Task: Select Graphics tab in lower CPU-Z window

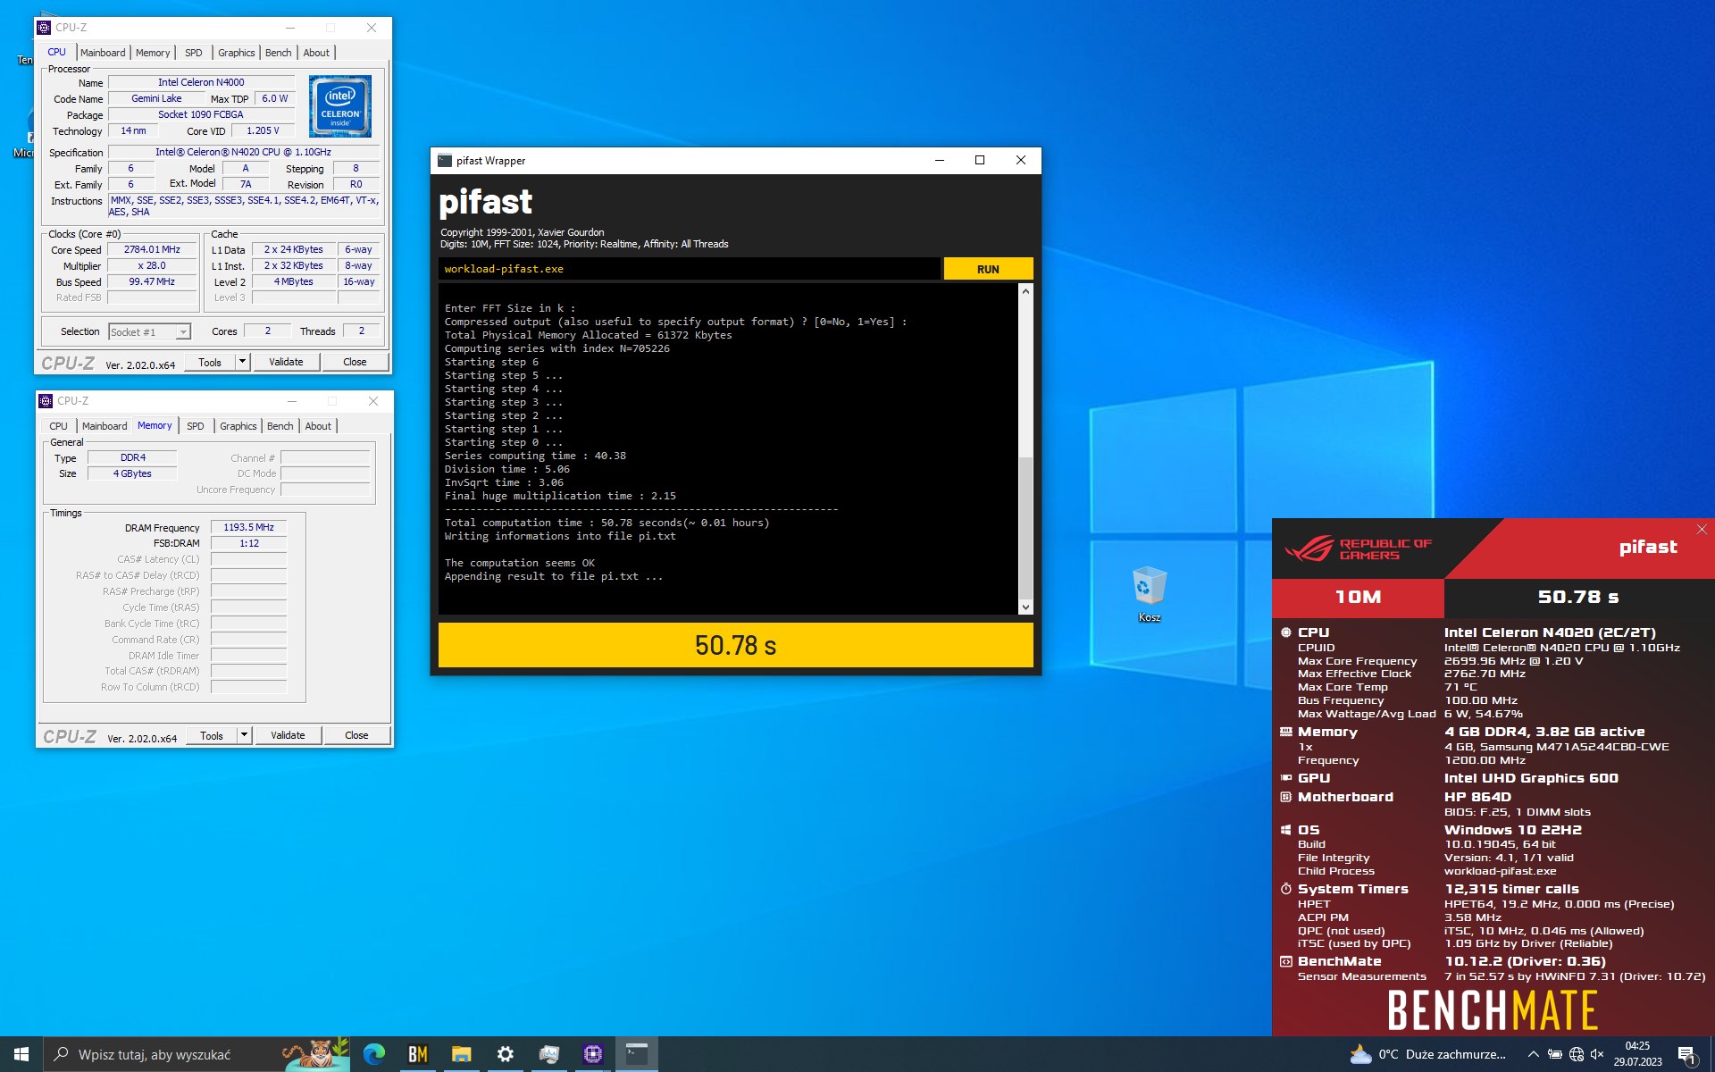Action: 238,426
